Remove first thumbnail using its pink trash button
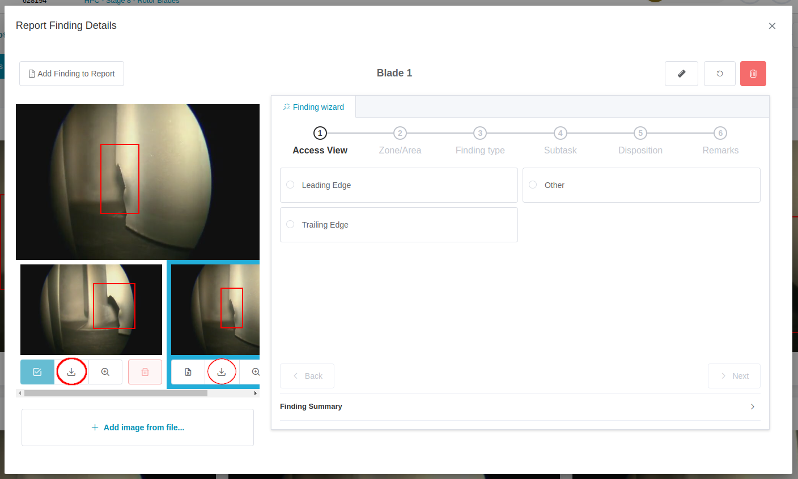This screenshot has height=479, width=798. (145, 372)
